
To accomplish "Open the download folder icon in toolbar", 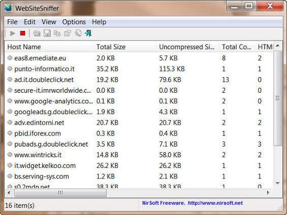I will 37,33.
